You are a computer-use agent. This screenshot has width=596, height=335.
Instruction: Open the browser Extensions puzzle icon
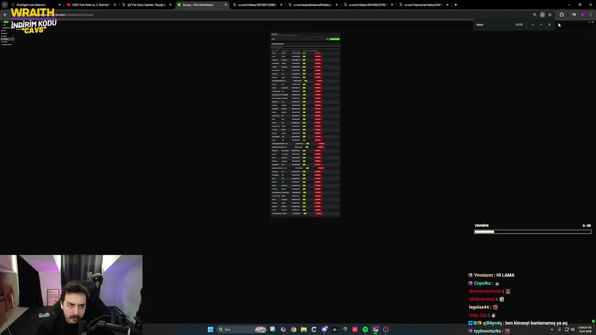click(x=562, y=14)
